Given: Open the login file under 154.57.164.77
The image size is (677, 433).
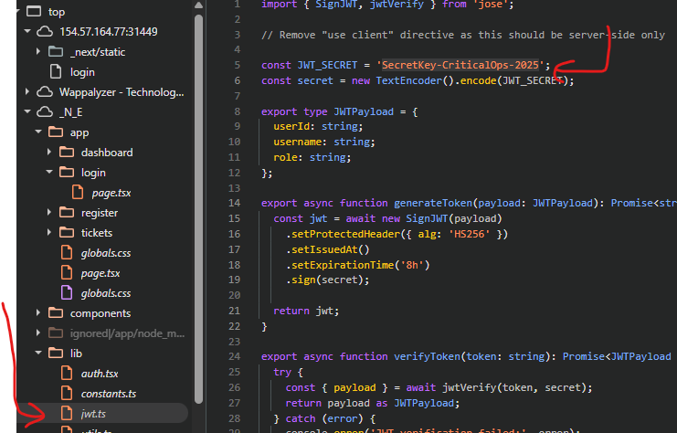Looking at the screenshot, I should coord(82,72).
